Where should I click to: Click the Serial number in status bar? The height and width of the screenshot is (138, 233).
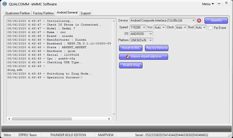pyautogui.click(x=172, y=135)
